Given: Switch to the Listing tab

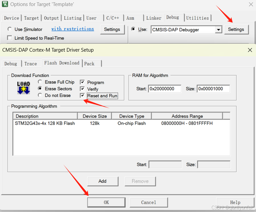Looking at the screenshot, I should click(73, 18).
